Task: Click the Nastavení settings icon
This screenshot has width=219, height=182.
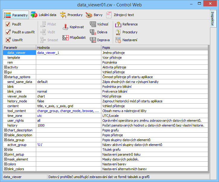Action: click(118, 40)
